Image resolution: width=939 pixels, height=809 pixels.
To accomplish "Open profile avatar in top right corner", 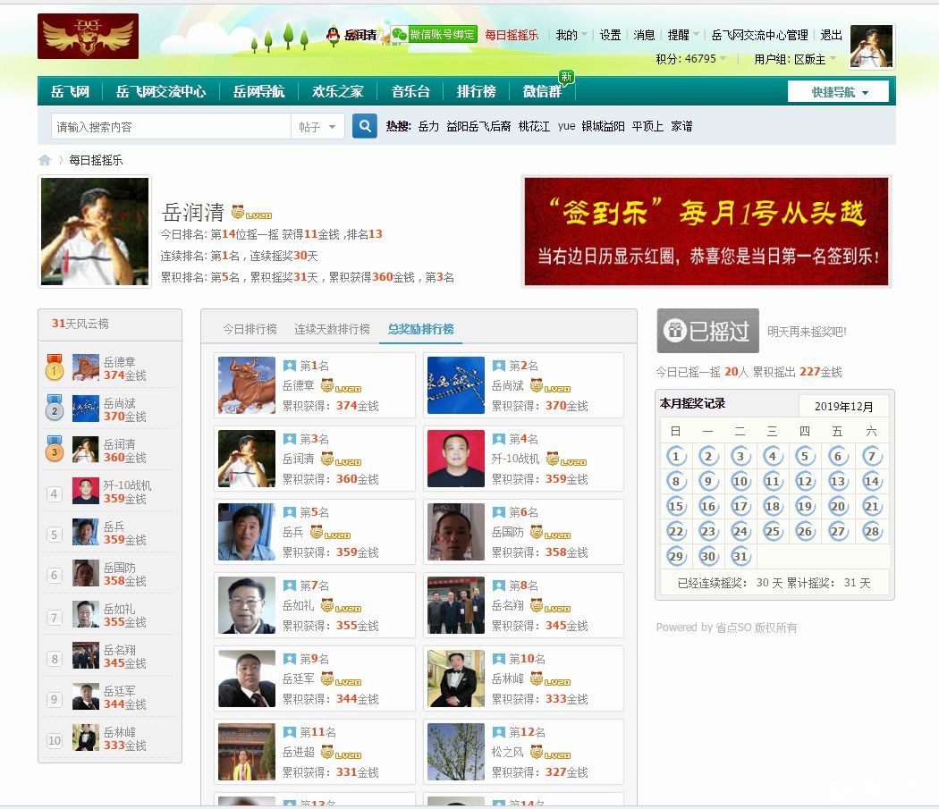I will (x=872, y=46).
